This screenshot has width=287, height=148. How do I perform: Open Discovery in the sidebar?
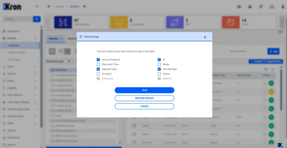click(x=14, y=60)
